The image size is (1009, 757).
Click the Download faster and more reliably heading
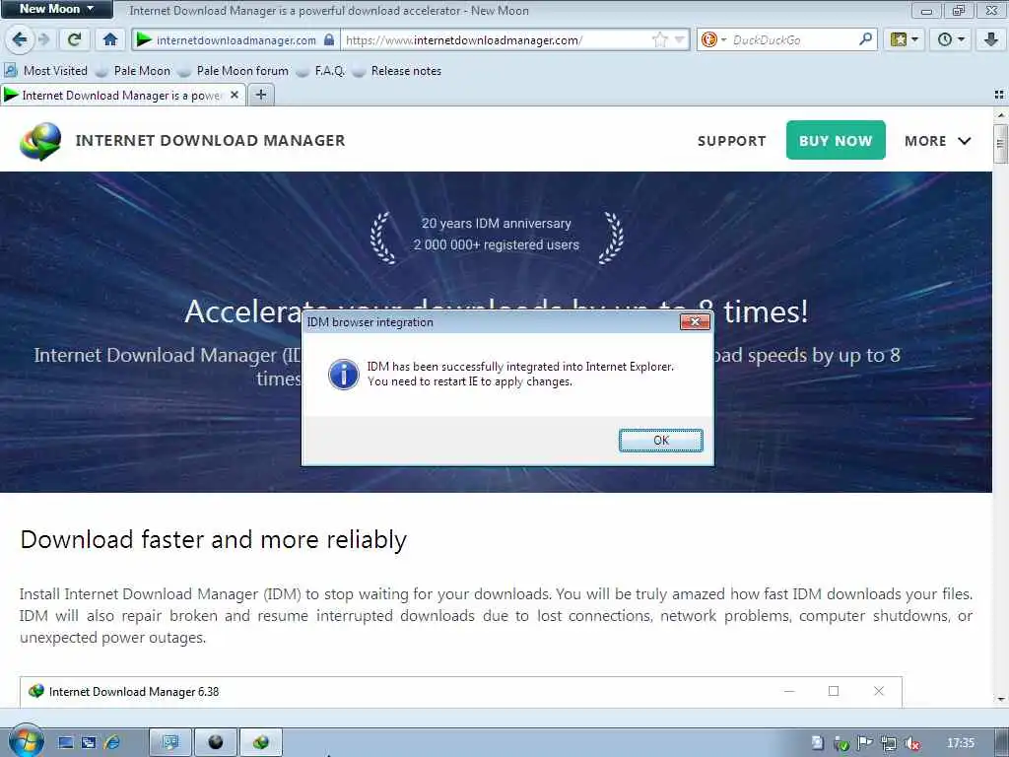(214, 539)
